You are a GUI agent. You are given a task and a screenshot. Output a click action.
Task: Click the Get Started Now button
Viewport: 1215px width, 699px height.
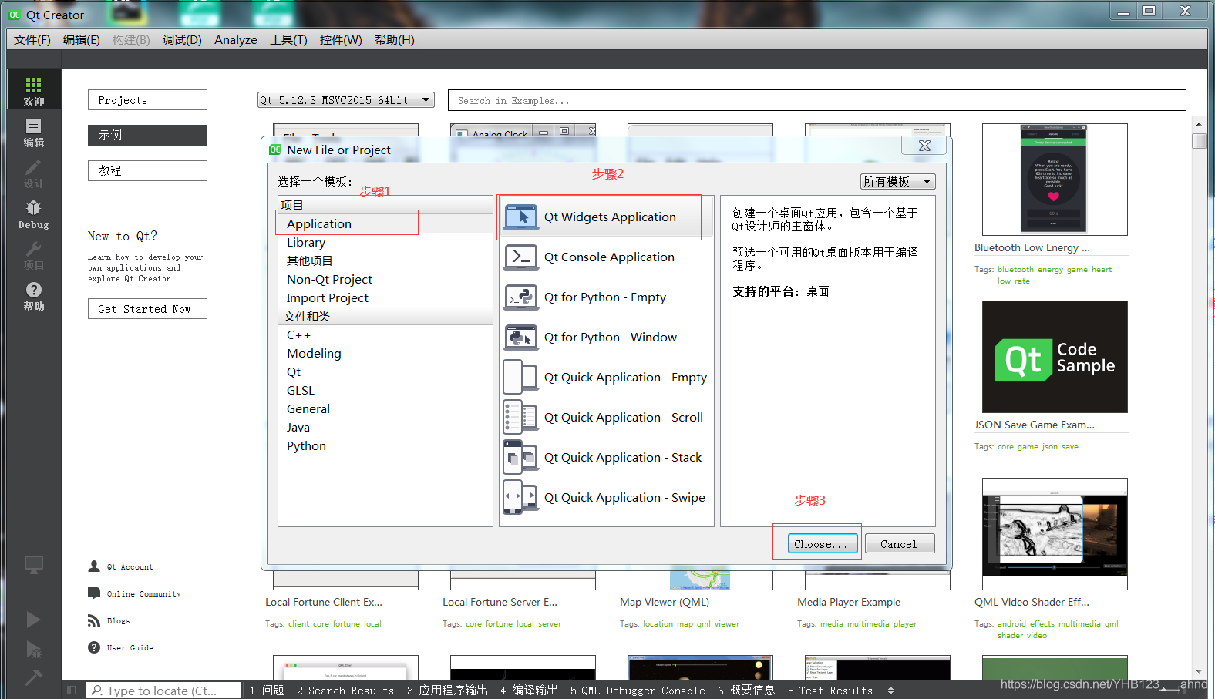(x=147, y=309)
